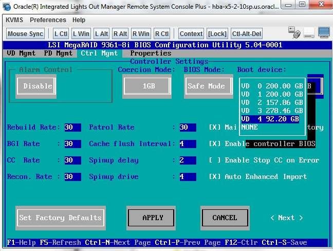The height and width of the screenshot is (251, 333).
Task: Toggle Enable controller BIOS checkbox
Action: [215, 144]
